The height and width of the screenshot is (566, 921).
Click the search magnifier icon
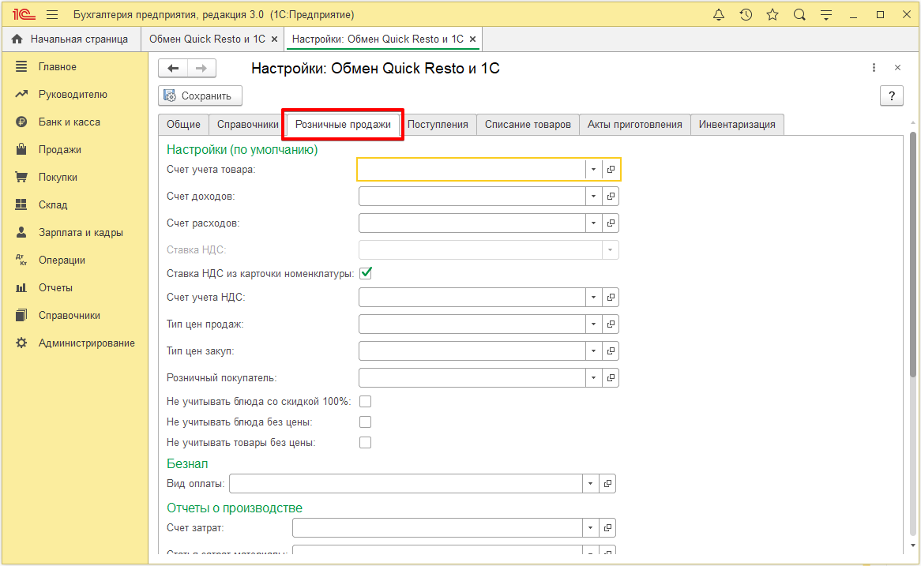(x=799, y=15)
